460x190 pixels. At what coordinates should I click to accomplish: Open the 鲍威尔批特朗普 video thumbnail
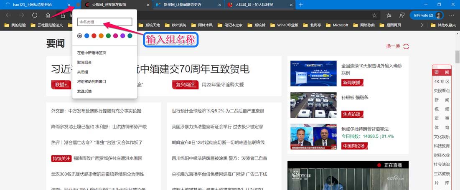[313, 137]
